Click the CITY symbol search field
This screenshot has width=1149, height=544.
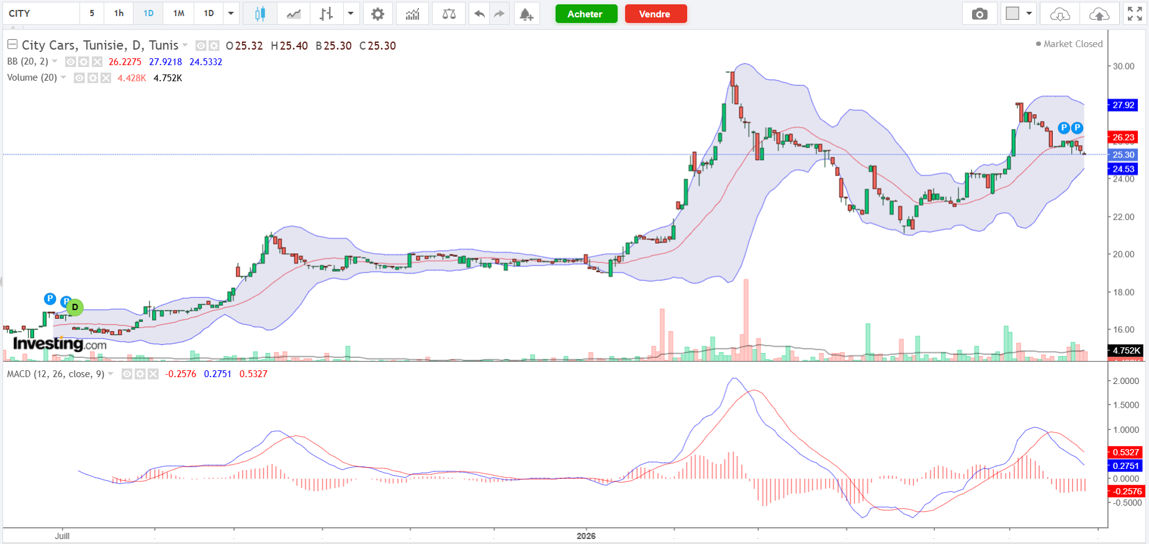[41, 14]
